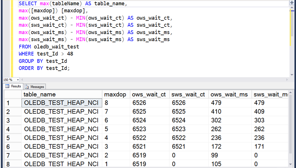Screen dimensions: 296x168
Task: Select row header 2 in results
Action: click(x=13, y=111)
